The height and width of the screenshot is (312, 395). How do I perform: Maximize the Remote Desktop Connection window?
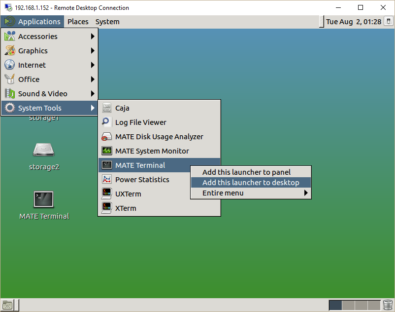361,7
